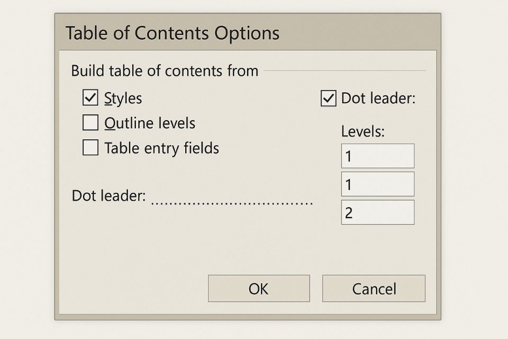The width and height of the screenshot is (508, 339).
Task: Dismiss the dialog with Cancel
Action: click(x=374, y=289)
